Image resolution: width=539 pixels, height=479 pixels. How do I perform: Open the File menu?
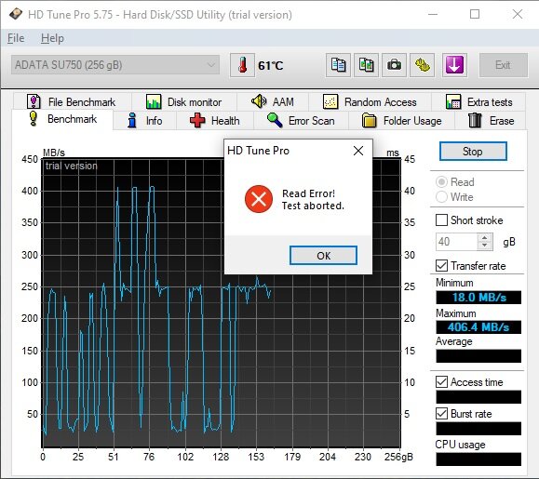click(x=16, y=38)
